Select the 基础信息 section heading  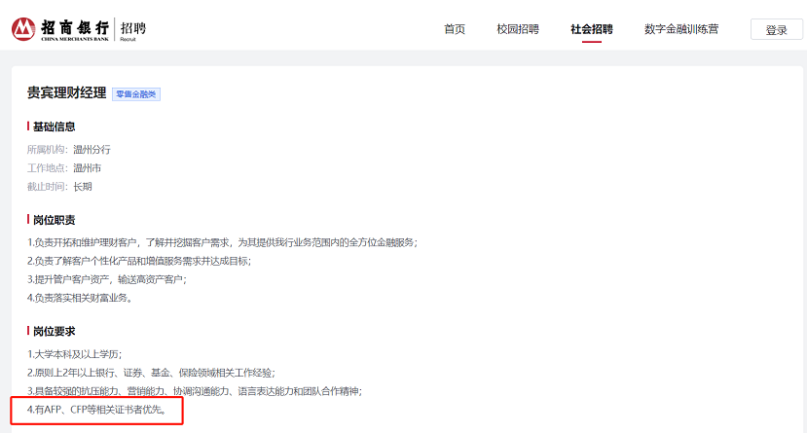tap(55, 126)
